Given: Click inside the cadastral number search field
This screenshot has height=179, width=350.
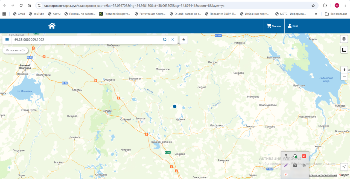Looking at the screenshot, I should point(82,39).
